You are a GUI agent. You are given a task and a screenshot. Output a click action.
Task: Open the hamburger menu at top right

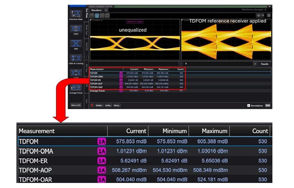[269, 15]
